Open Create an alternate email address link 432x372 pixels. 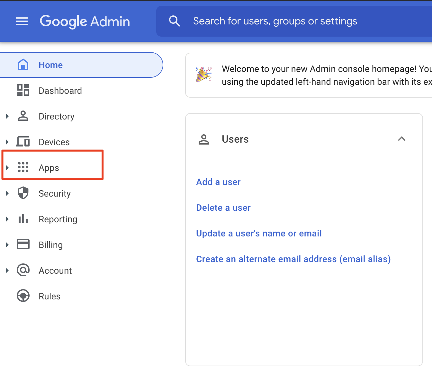pos(293,259)
